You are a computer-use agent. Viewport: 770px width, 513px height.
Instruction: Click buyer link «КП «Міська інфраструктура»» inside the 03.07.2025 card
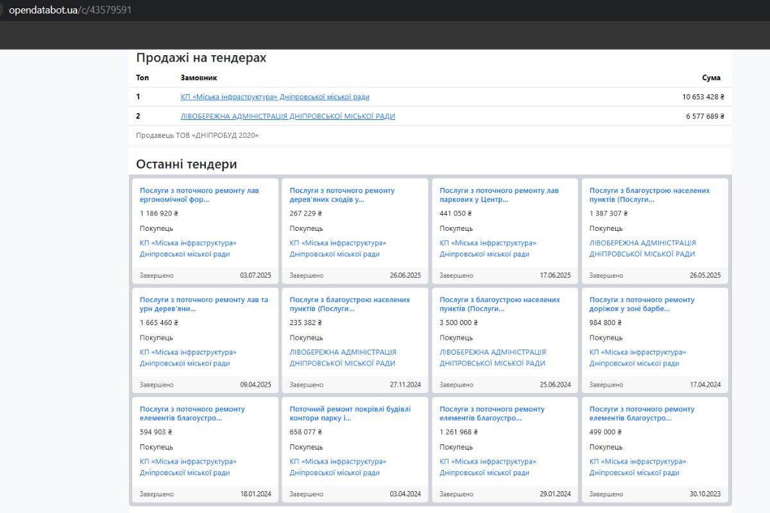(x=188, y=248)
